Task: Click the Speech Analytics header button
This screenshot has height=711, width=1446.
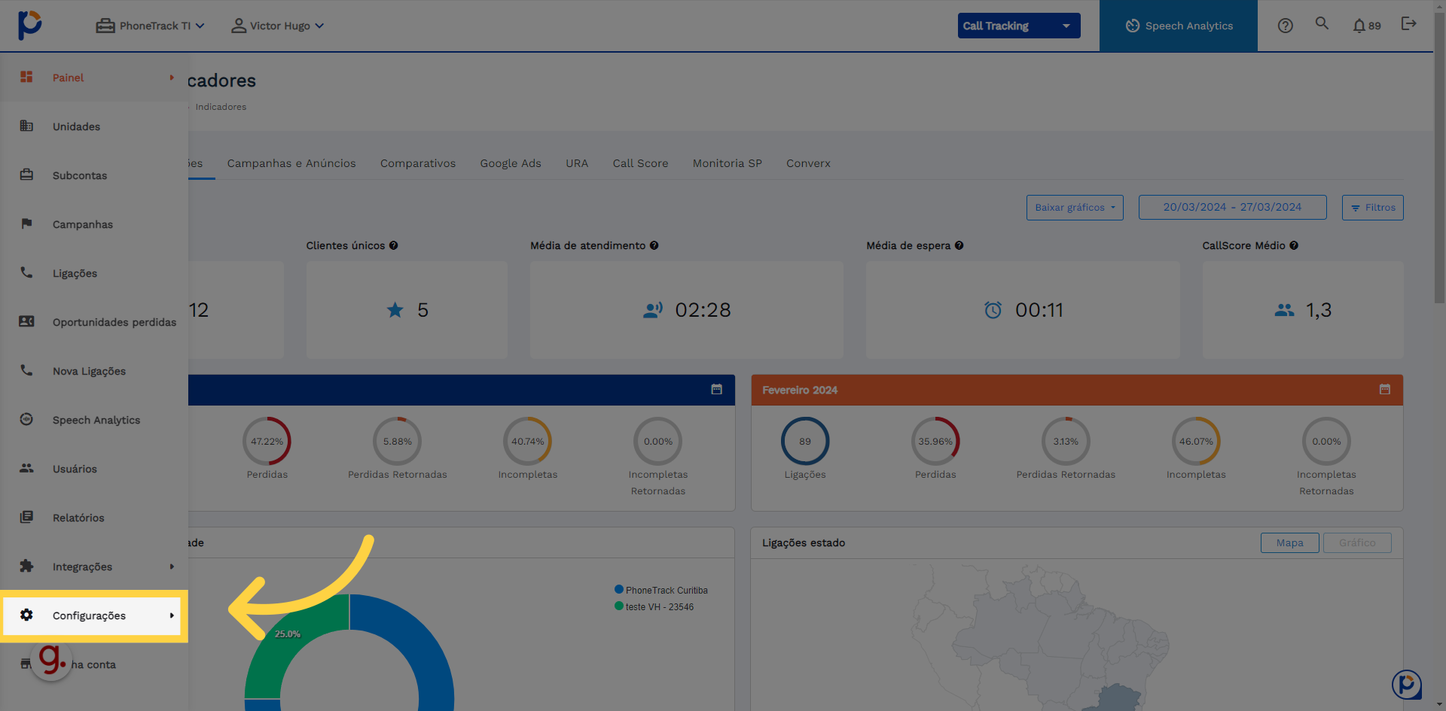Action: pyautogui.click(x=1179, y=26)
